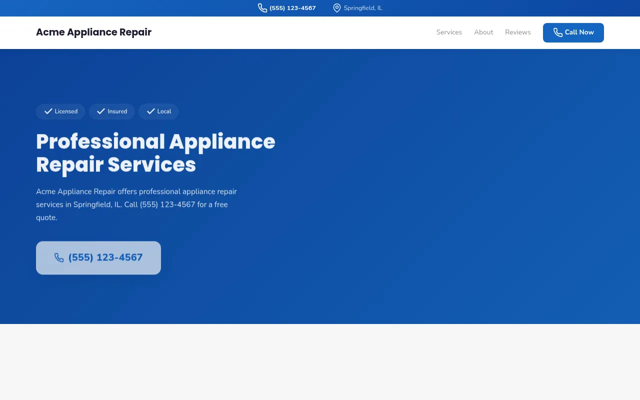Viewport: 640px width, 400px height.
Task: Click the checkmark icon on the Local badge
Action: coord(151,111)
